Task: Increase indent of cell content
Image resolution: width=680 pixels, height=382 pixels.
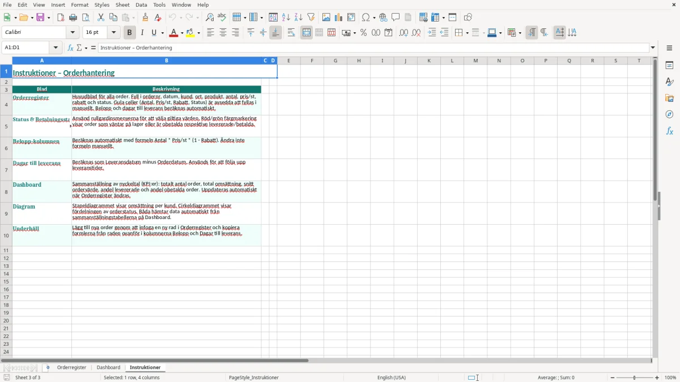Action: pyautogui.click(x=432, y=33)
